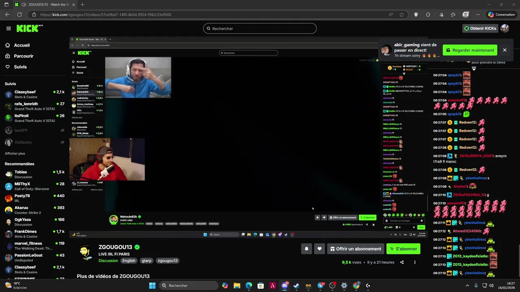Click the KICK logo
The image size is (520, 292).
pos(29,28)
